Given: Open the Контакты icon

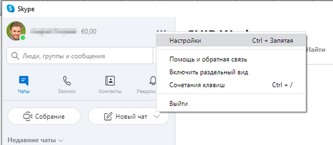Looking at the screenshot, I should (110, 81).
